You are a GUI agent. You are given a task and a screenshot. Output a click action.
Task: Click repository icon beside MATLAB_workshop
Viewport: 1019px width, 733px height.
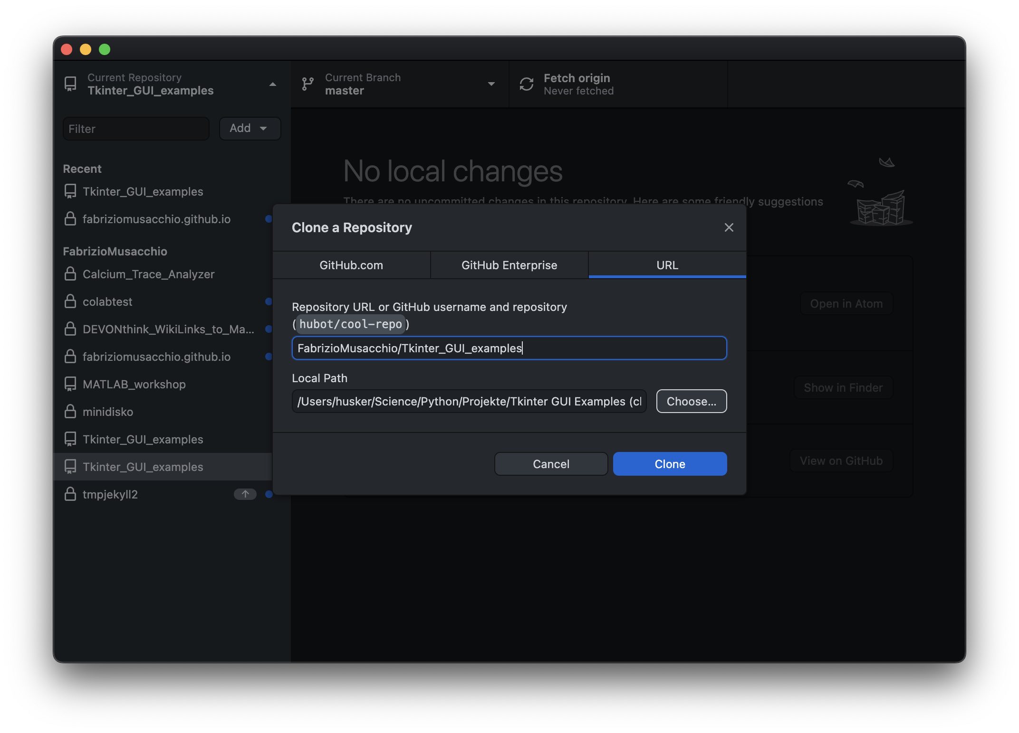pos(70,384)
